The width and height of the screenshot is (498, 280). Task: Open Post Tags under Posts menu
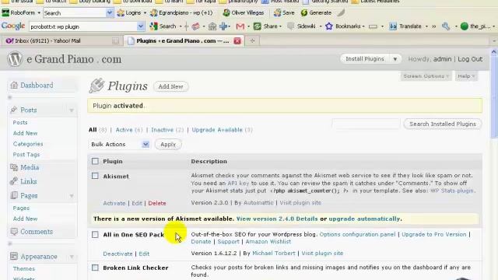coord(26,155)
